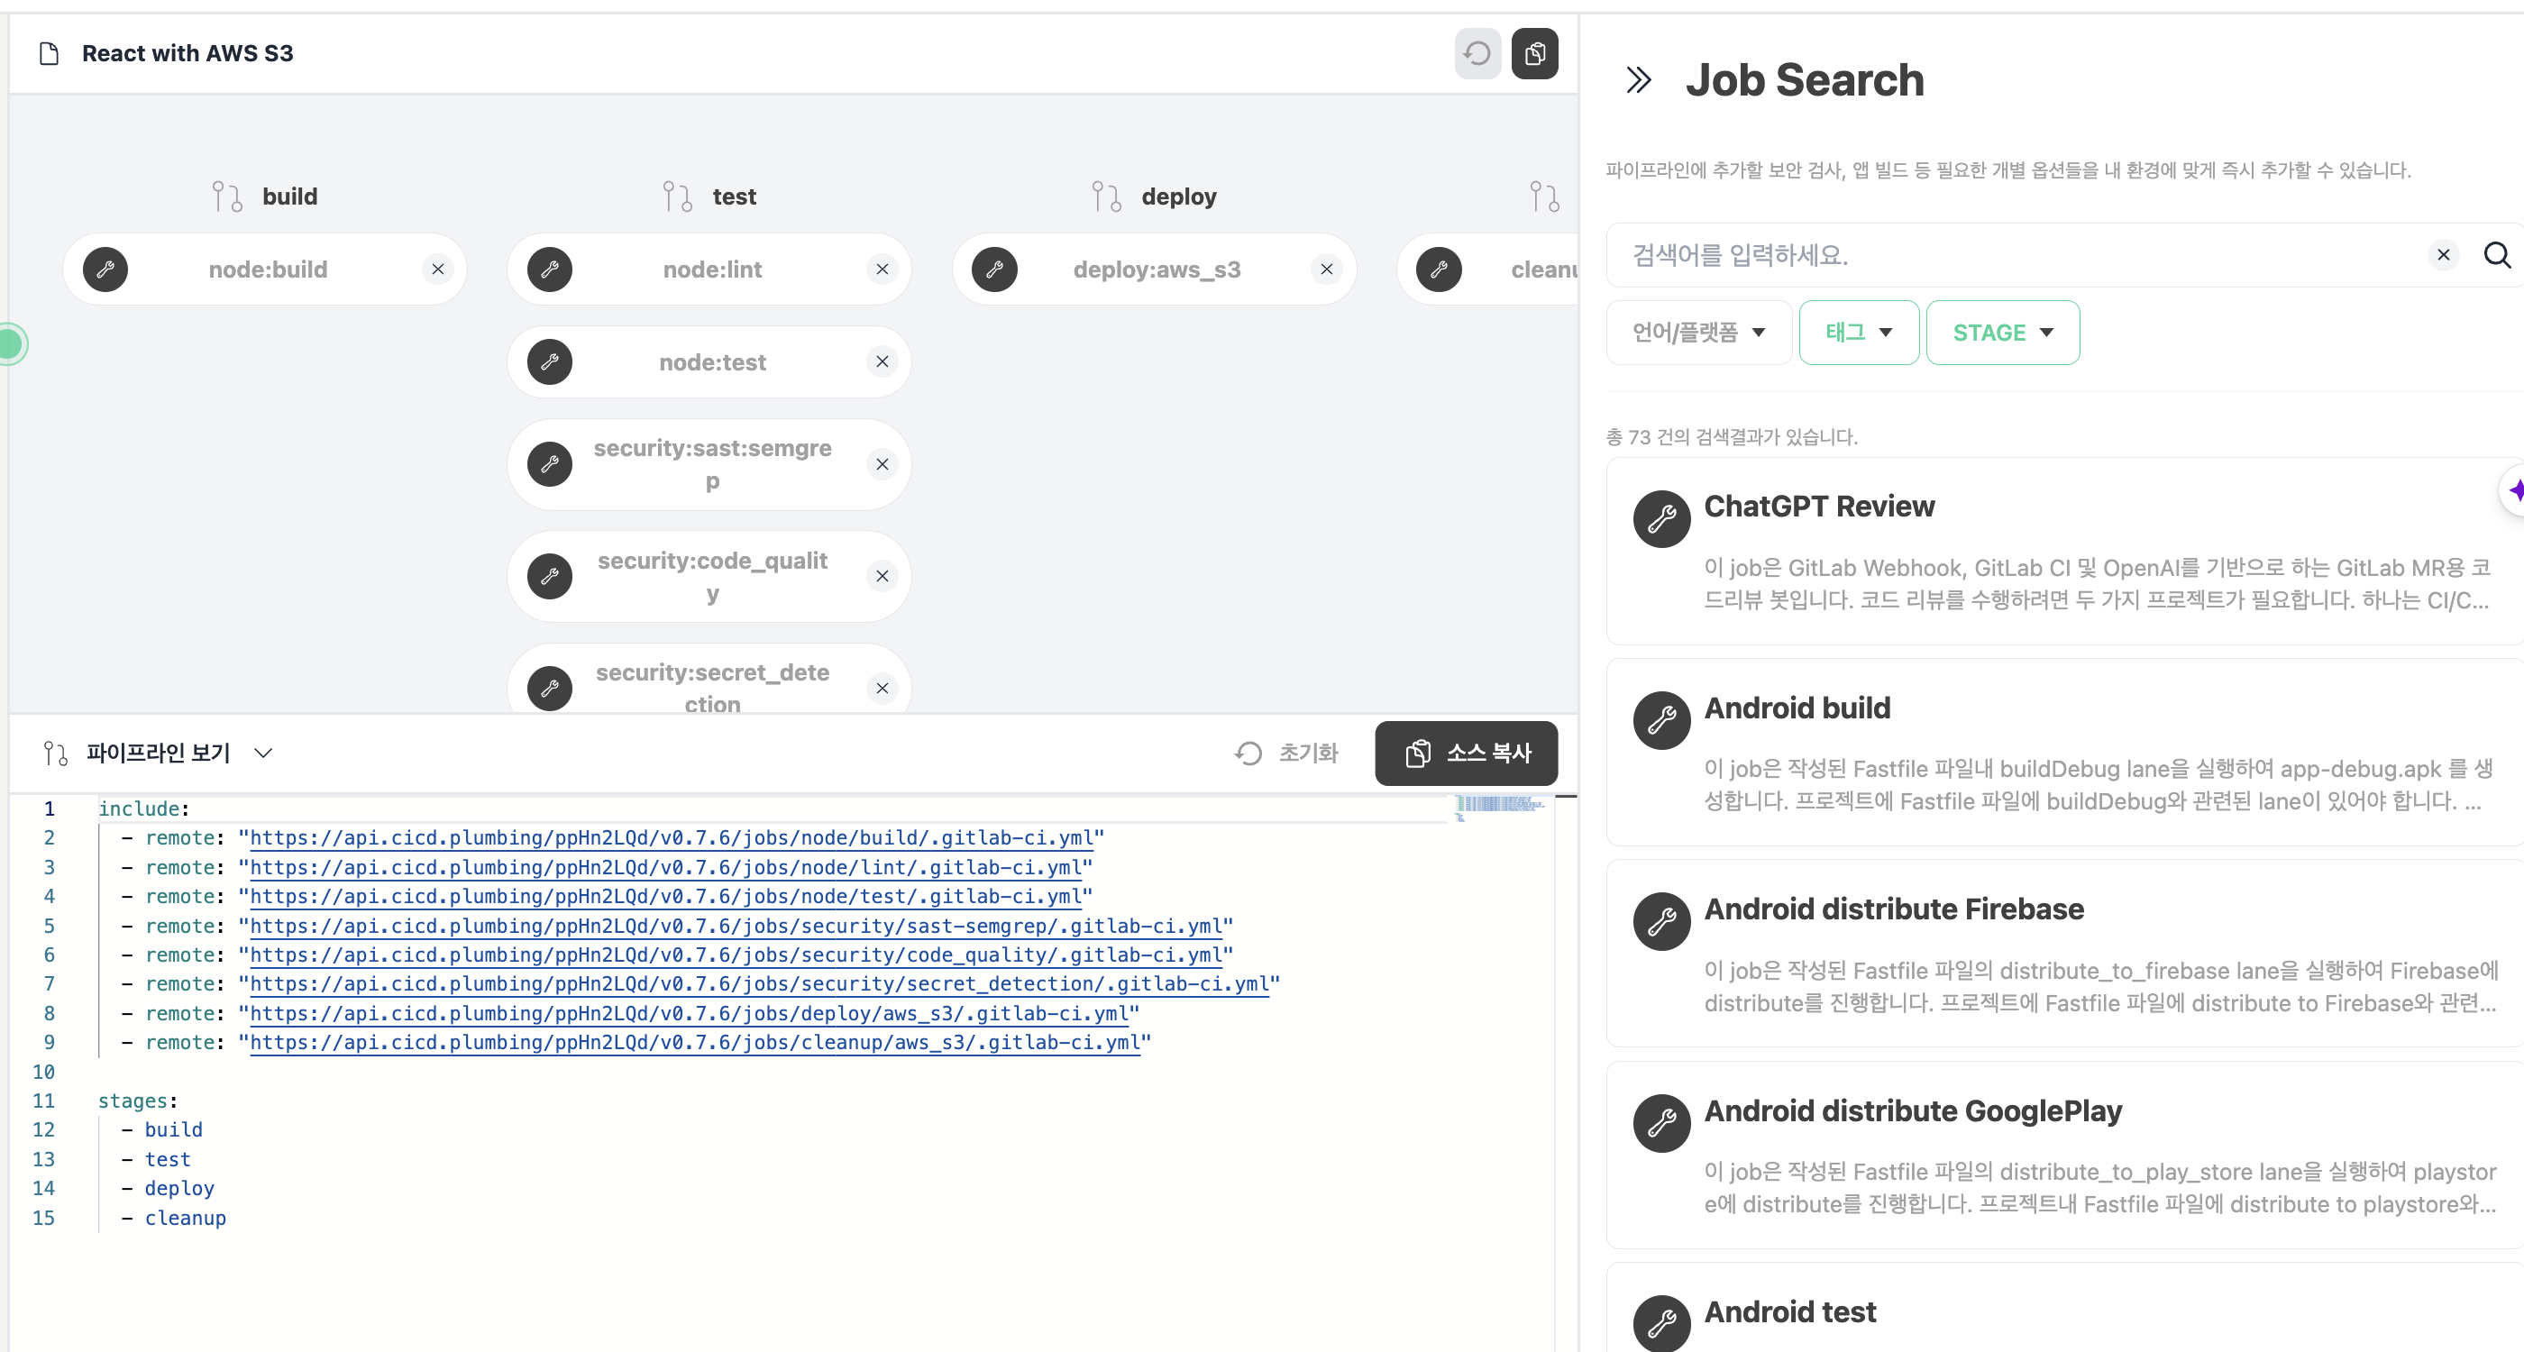Image resolution: width=2524 pixels, height=1352 pixels.
Task: Click the 초기화 reset button
Action: 1286,753
